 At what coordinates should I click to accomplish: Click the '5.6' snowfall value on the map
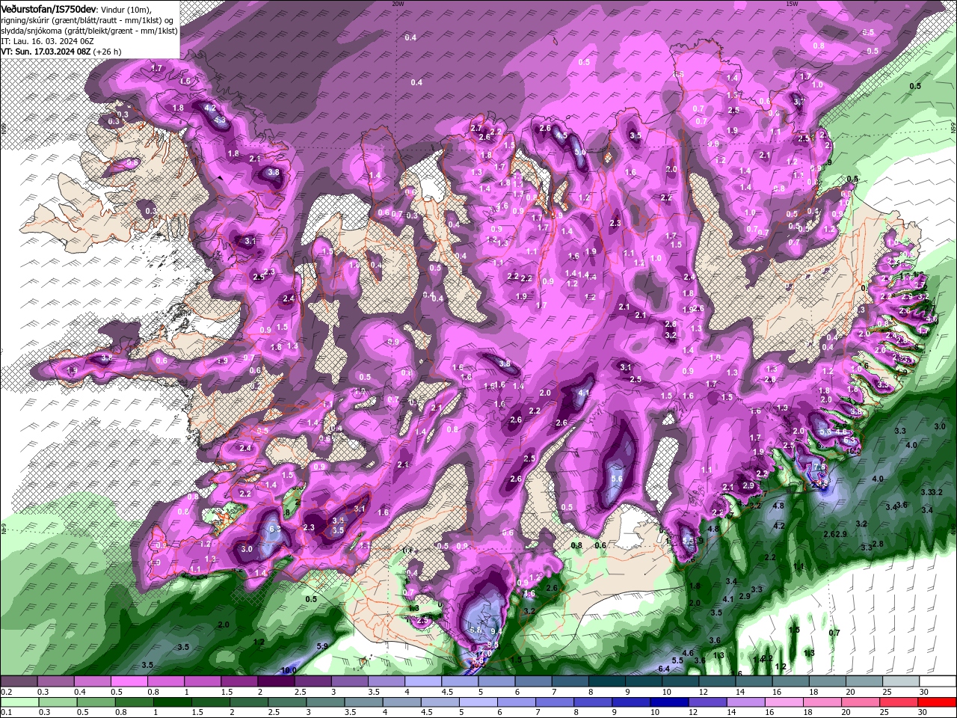coord(617,479)
